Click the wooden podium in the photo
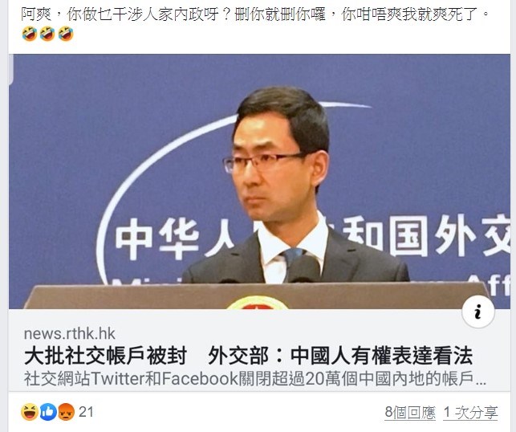Viewport: 516px width, 432px height. pyautogui.click(x=257, y=295)
